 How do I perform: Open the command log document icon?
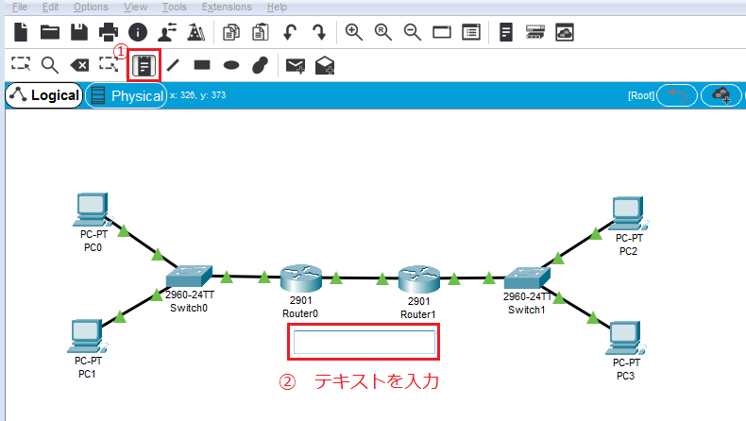click(x=506, y=32)
